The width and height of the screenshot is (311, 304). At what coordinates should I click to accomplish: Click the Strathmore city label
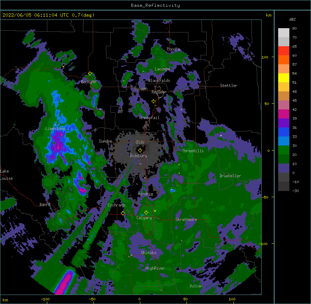point(186,220)
